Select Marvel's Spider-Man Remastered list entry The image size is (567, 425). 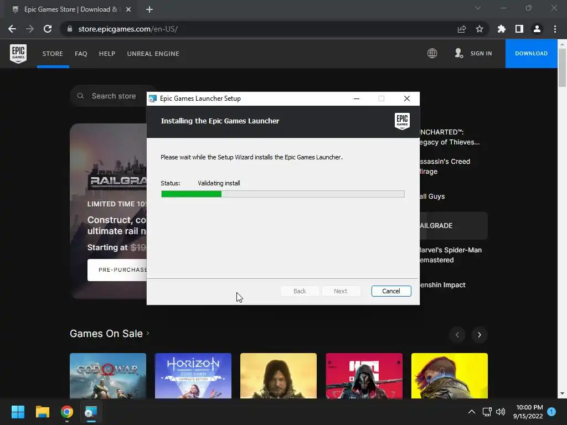[x=451, y=255]
